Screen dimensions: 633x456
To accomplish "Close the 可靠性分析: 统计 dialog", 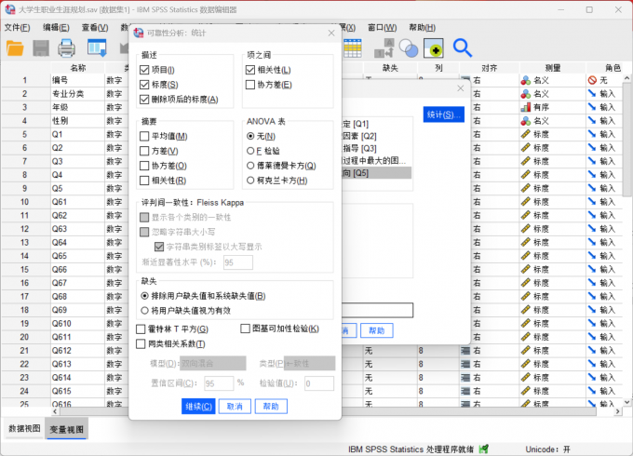I will 331,34.
